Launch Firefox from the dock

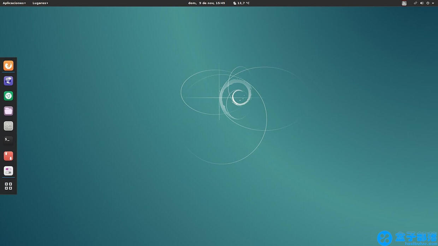[8, 66]
